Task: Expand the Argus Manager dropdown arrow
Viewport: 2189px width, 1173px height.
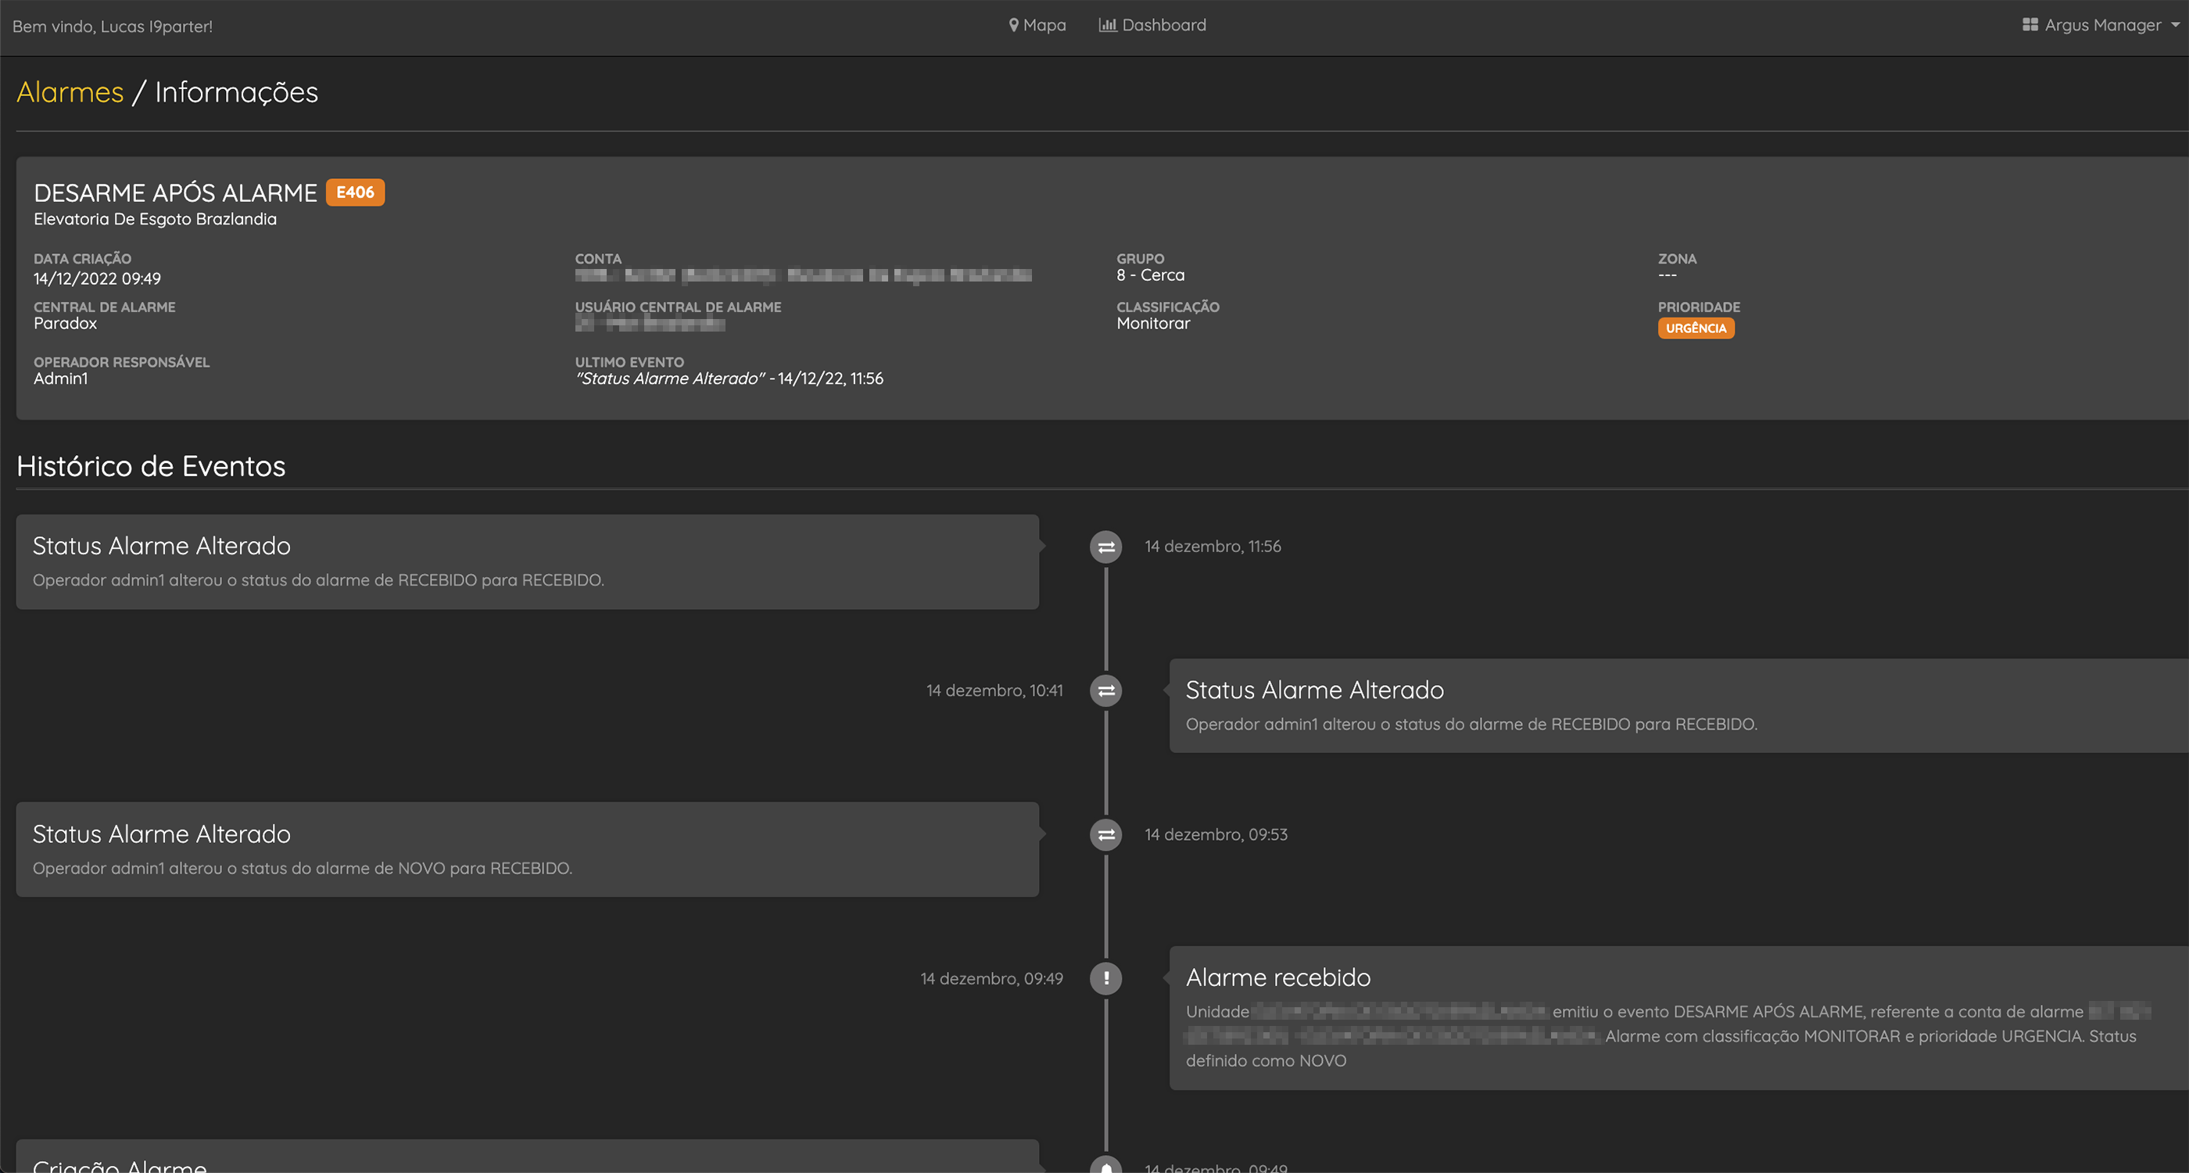Action: pyautogui.click(x=2176, y=25)
